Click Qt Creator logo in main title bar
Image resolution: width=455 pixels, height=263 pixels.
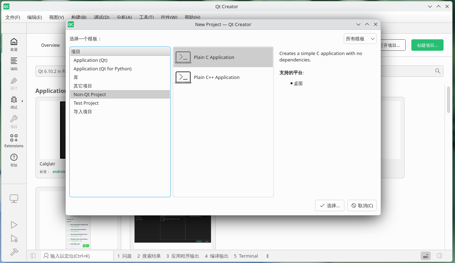click(x=6, y=6)
